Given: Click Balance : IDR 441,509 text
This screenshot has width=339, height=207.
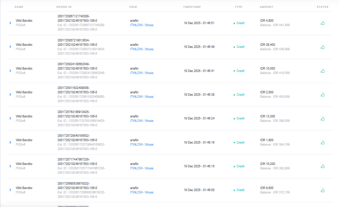Looking at the screenshot, I should pyautogui.click(x=275, y=25).
